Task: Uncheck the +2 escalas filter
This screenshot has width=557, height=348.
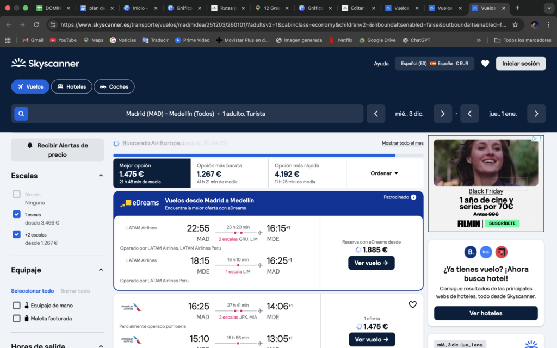Action: click(x=17, y=234)
